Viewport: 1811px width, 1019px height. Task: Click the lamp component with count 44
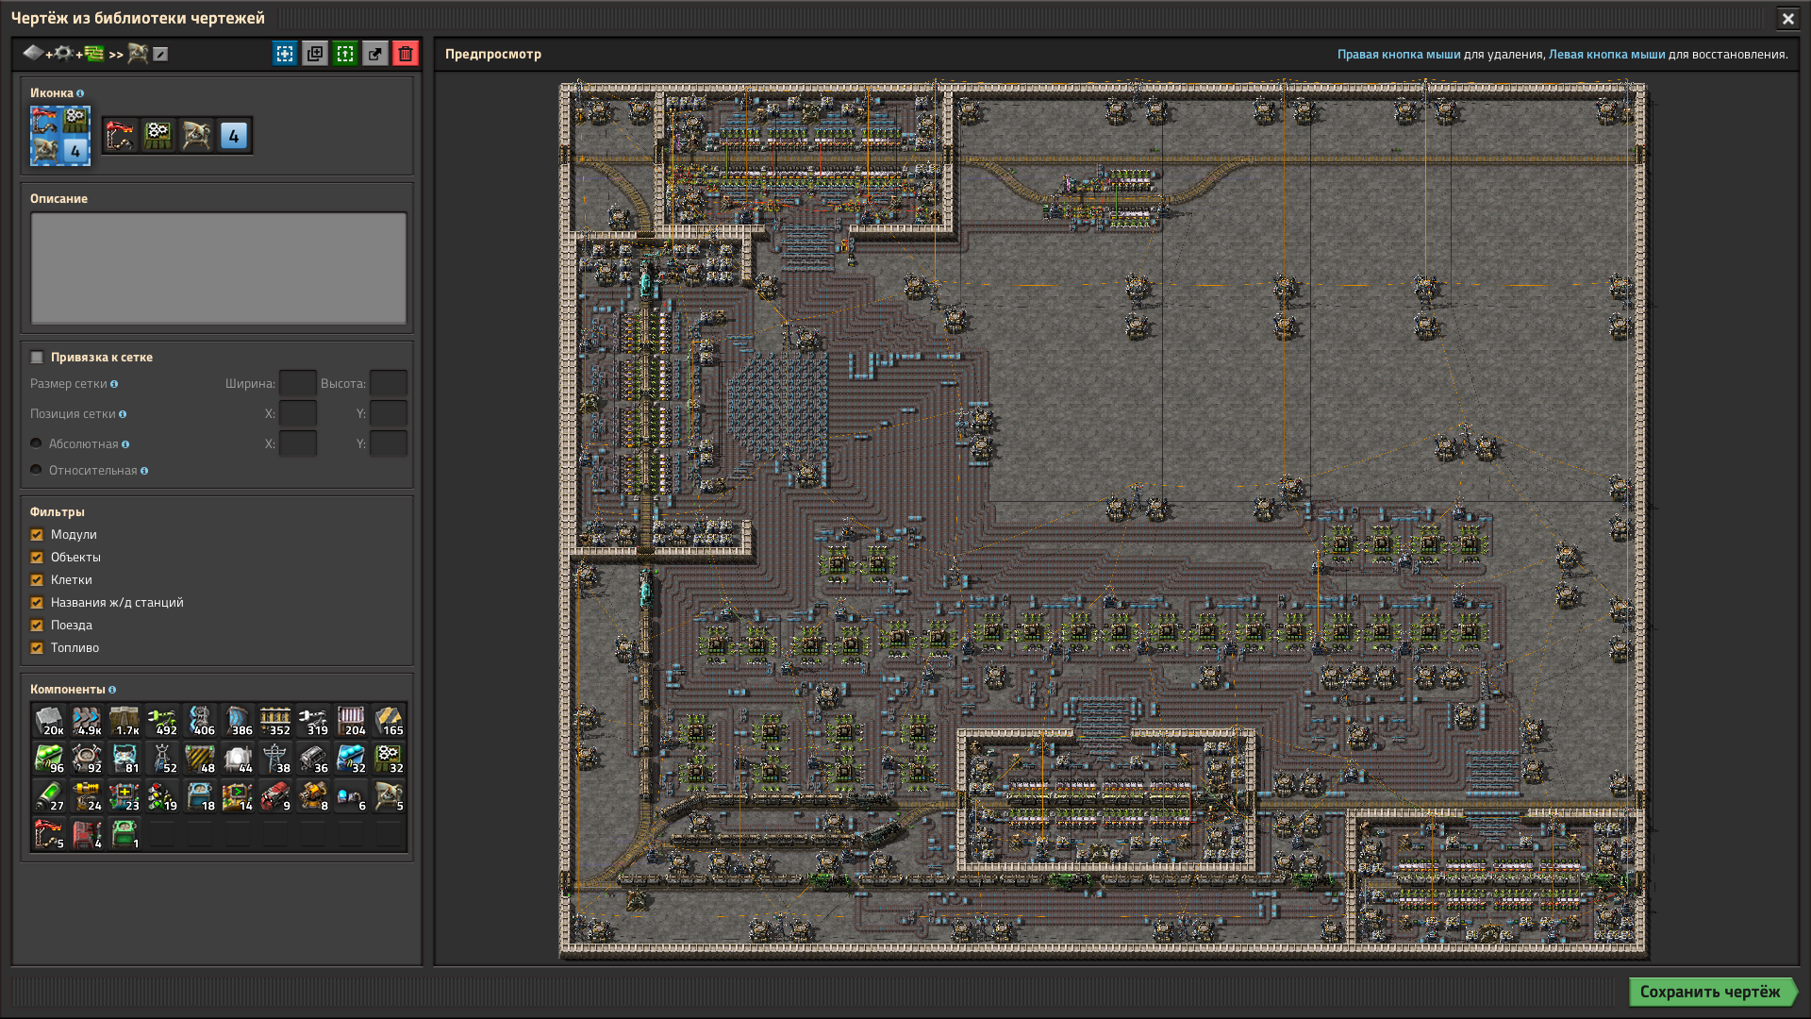[x=238, y=759]
